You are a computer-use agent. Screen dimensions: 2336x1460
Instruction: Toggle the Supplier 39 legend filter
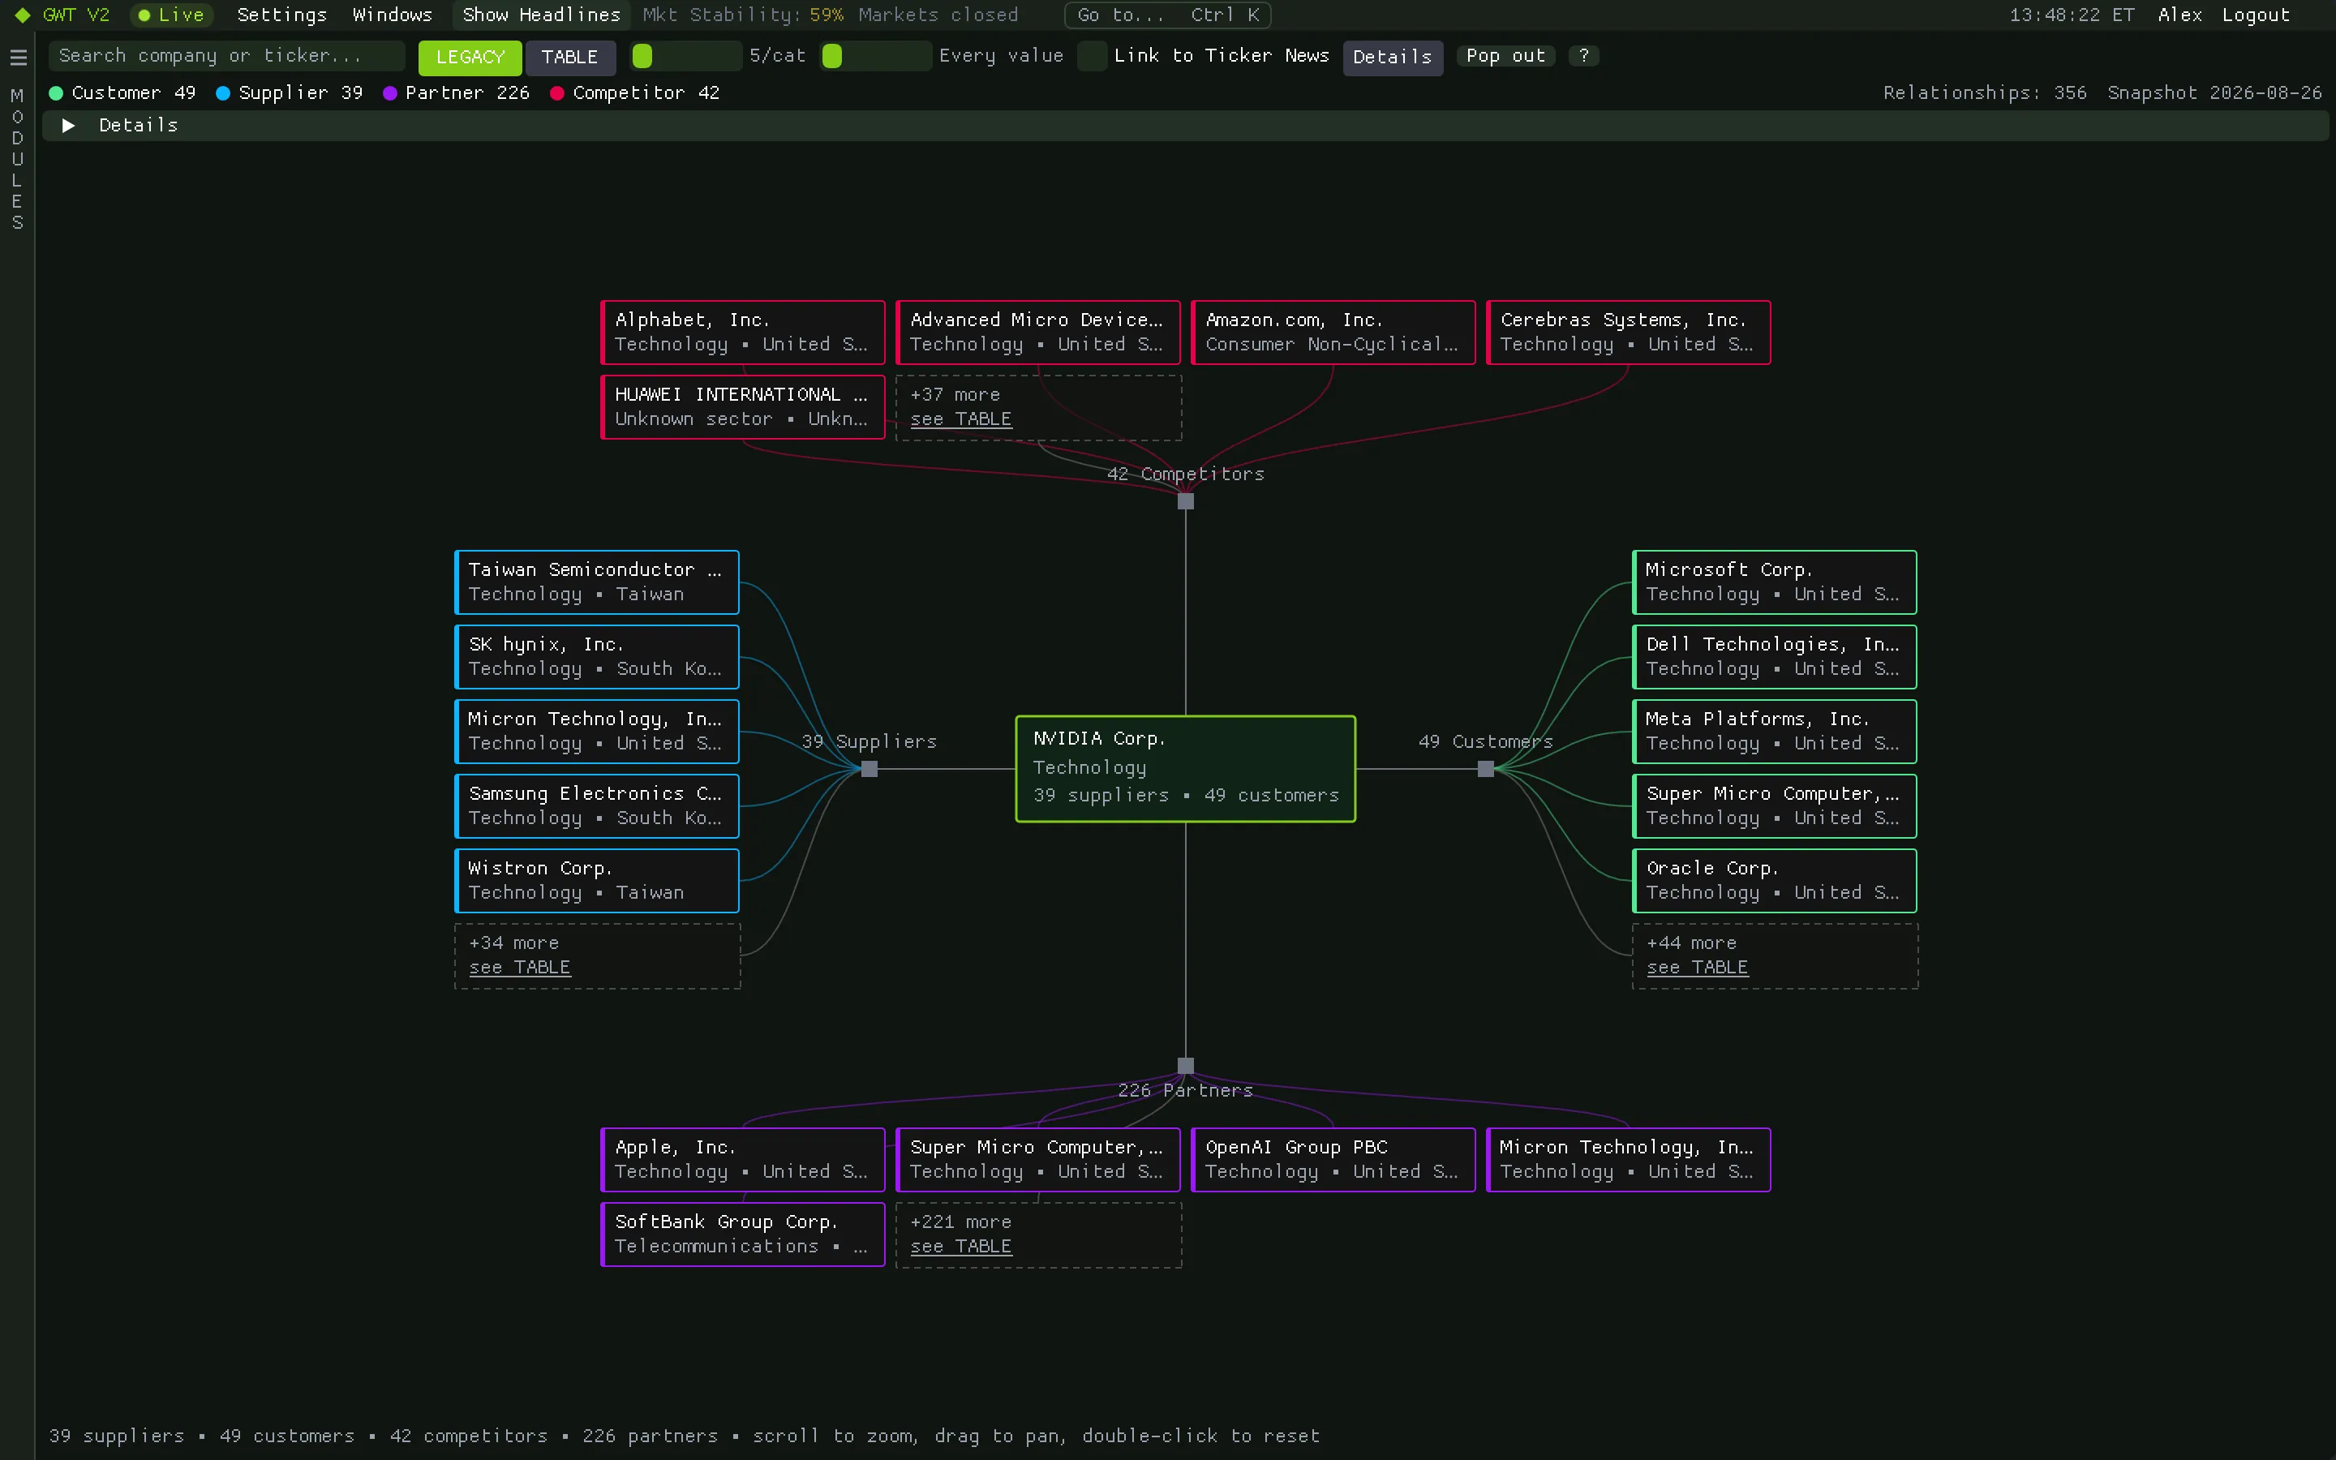(290, 92)
